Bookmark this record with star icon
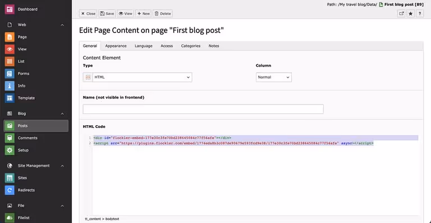The height and width of the screenshot is (223, 431). pos(411,13)
